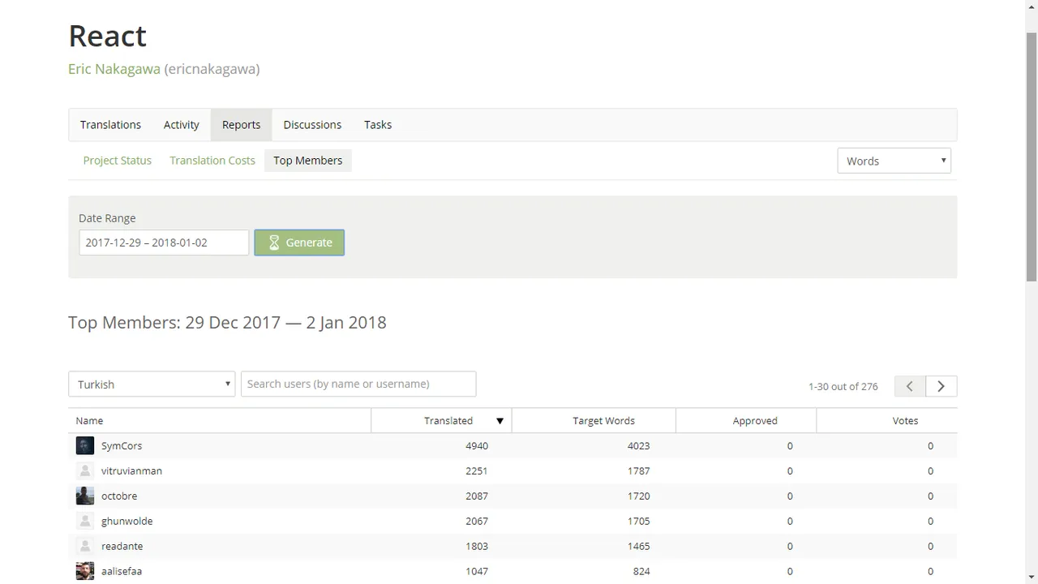Switch to Translation Costs report
The height and width of the screenshot is (584, 1038).
212,161
